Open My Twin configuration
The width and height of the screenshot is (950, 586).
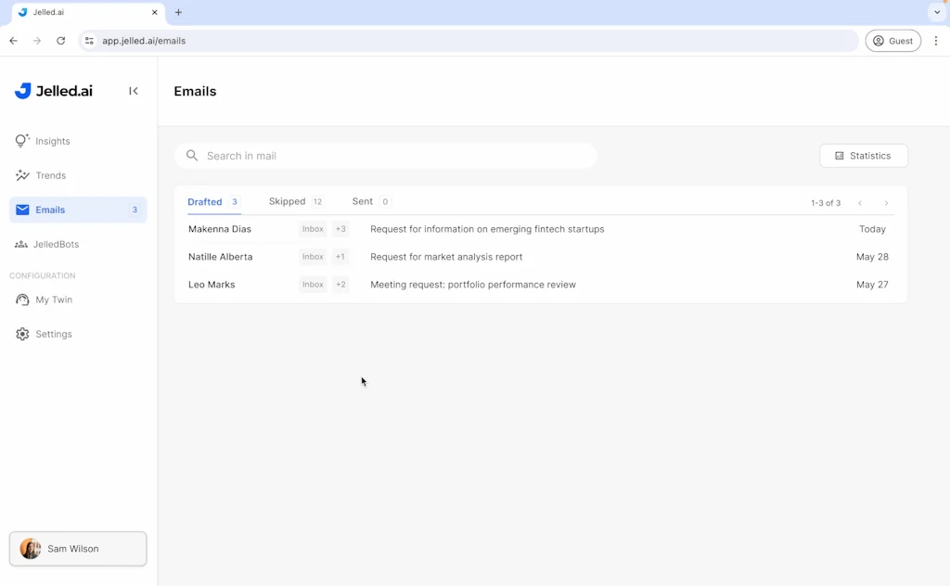pos(21,299)
